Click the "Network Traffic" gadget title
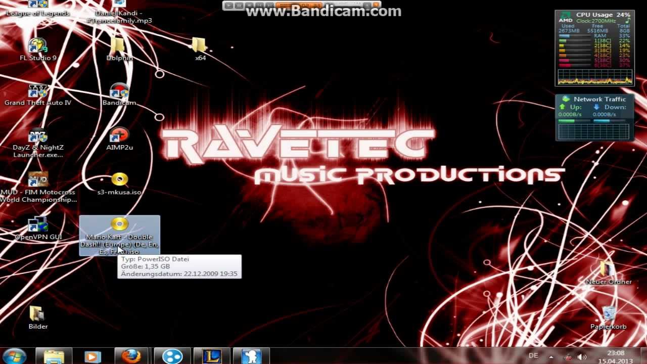Viewport: 647px width, 364px height. point(599,99)
